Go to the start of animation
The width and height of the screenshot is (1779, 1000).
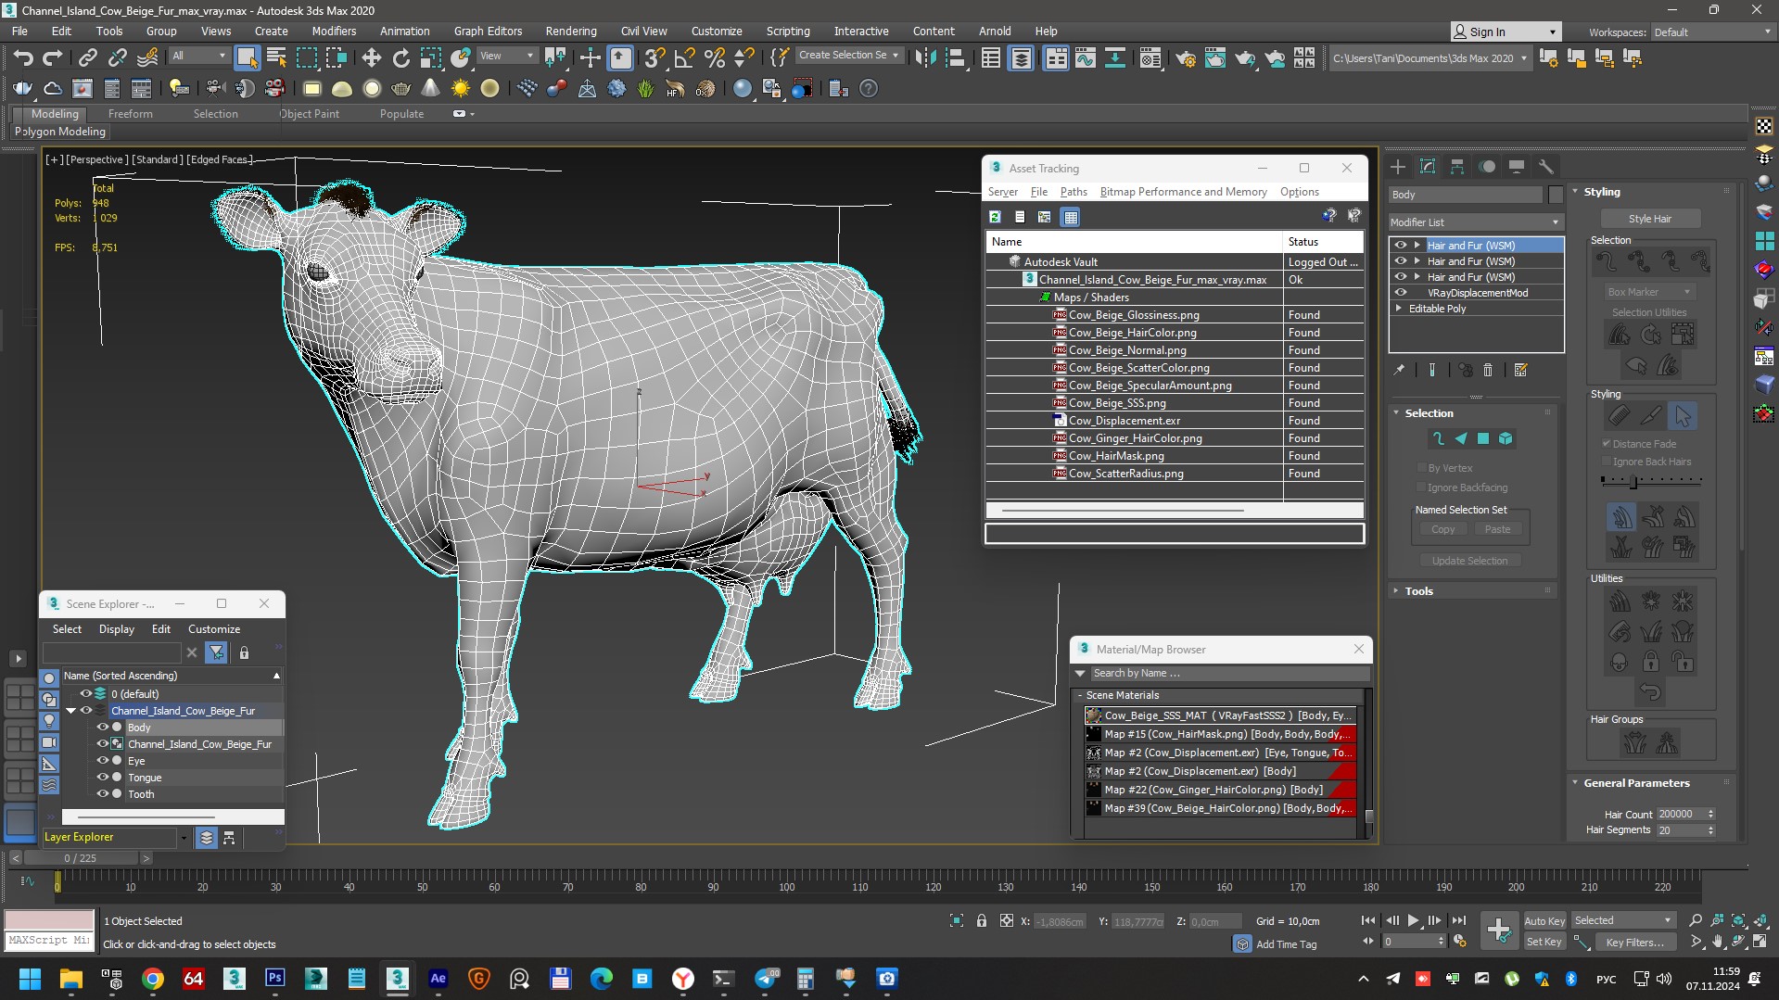coord(1367,920)
